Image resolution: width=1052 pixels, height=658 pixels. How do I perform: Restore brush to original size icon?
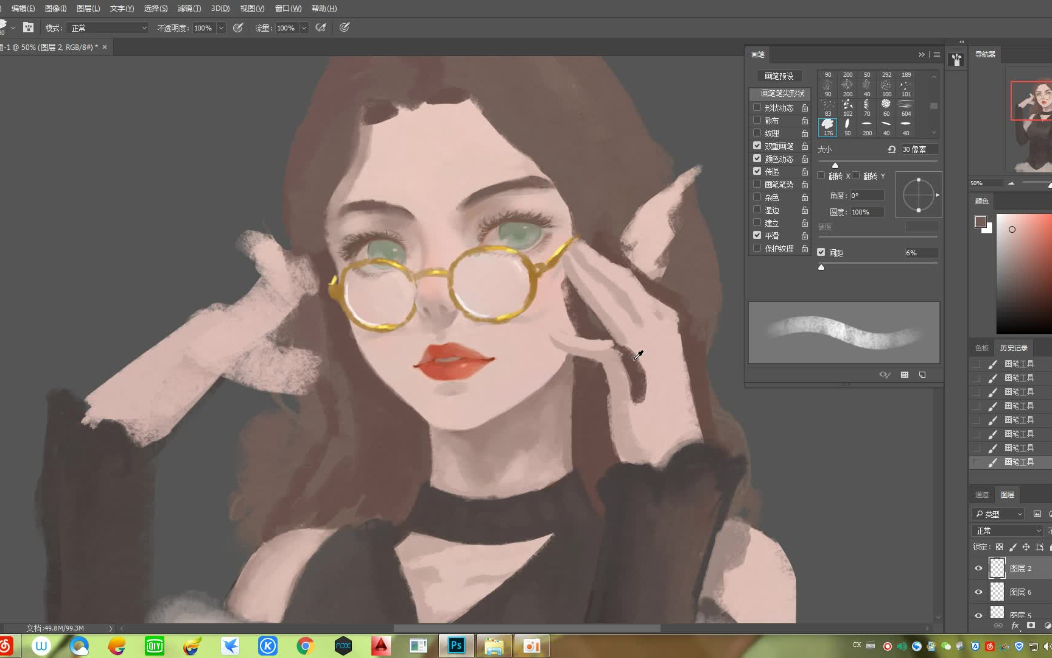(891, 149)
